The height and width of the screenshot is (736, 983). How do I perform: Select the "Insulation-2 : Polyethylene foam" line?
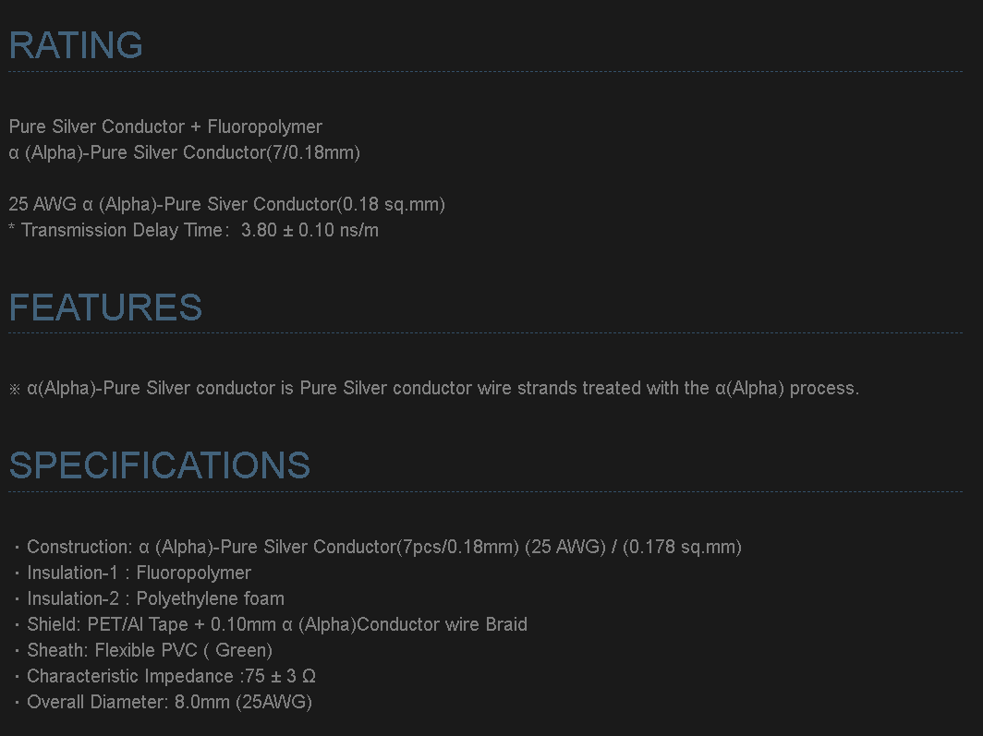click(x=155, y=598)
